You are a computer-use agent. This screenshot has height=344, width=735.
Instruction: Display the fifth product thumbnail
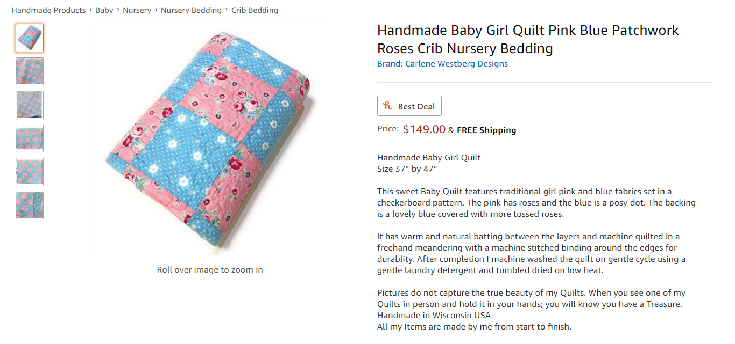(x=30, y=172)
